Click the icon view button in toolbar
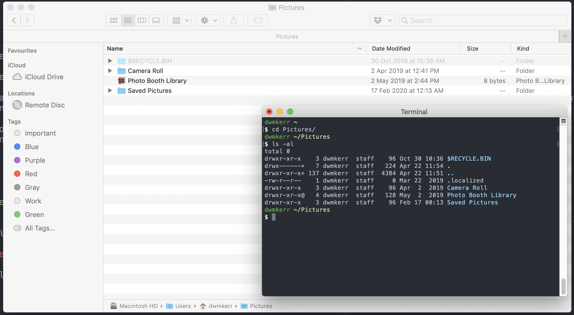 pos(113,20)
